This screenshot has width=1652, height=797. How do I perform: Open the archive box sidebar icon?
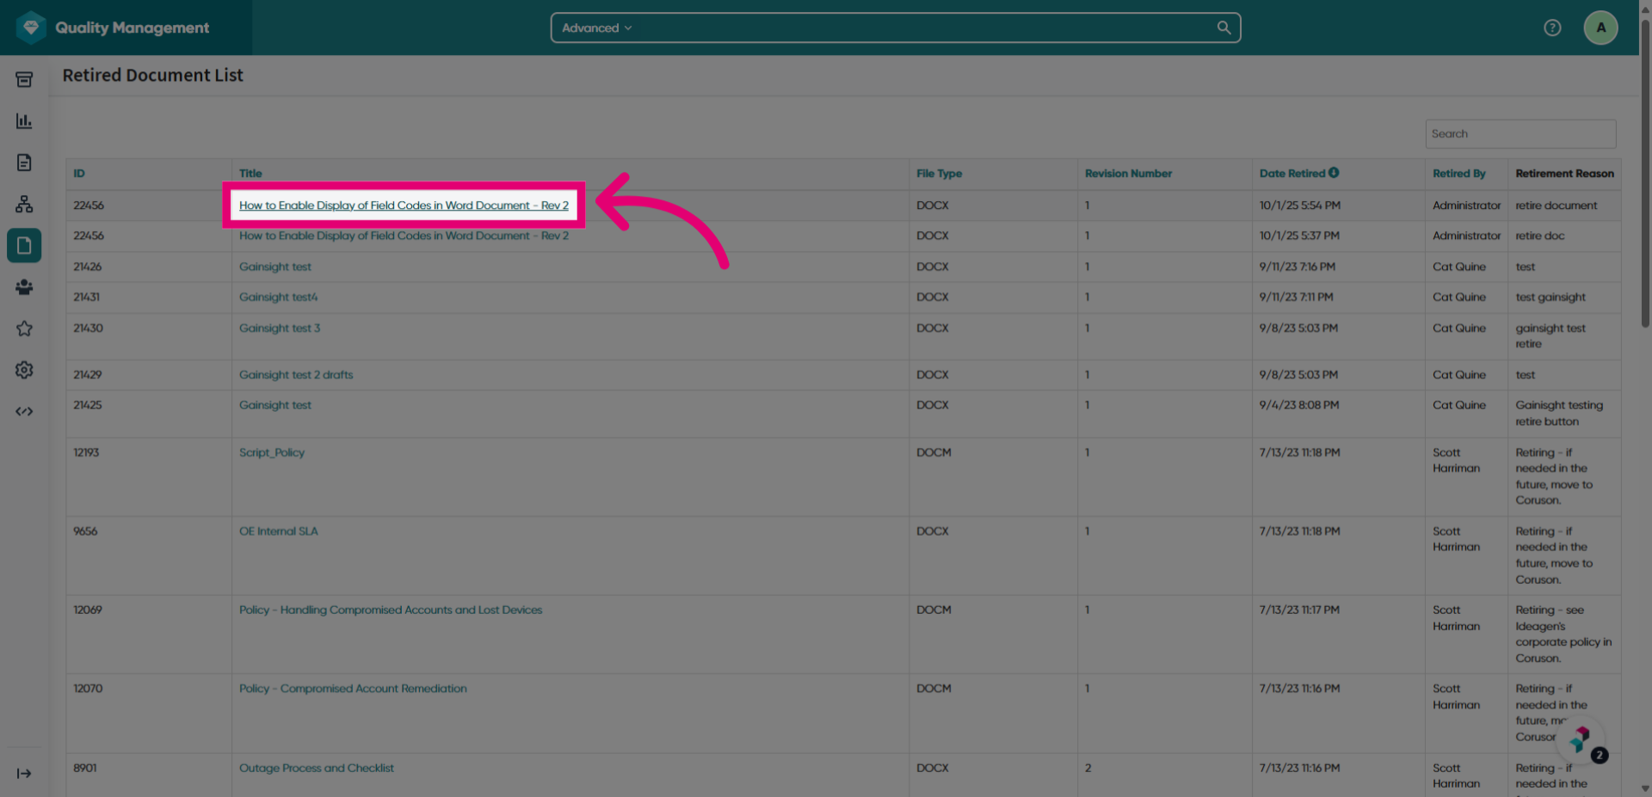point(24,80)
